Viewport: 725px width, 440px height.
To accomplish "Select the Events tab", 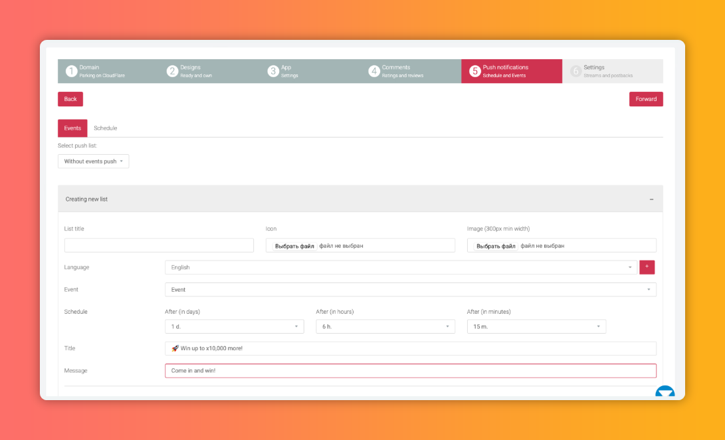I will [x=72, y=128].
